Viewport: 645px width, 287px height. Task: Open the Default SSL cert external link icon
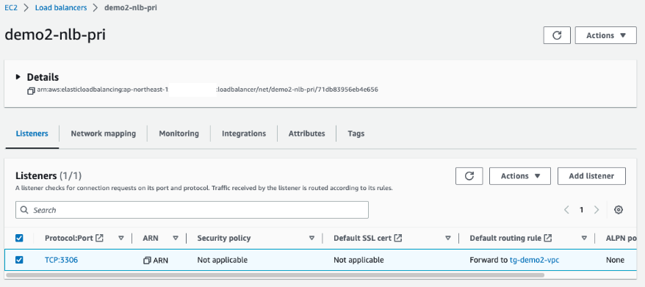click(x=397, y=238)
